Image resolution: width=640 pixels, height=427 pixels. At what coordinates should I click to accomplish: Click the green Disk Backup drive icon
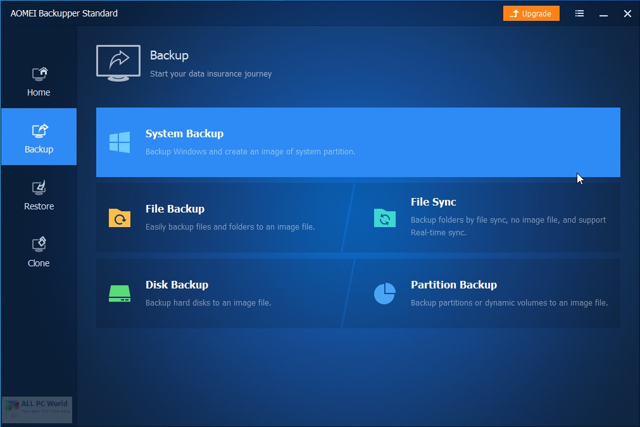120,294
